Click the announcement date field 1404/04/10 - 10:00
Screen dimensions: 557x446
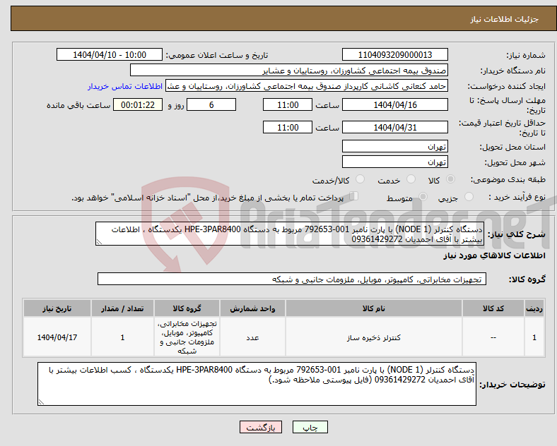(x=110, y=55)
